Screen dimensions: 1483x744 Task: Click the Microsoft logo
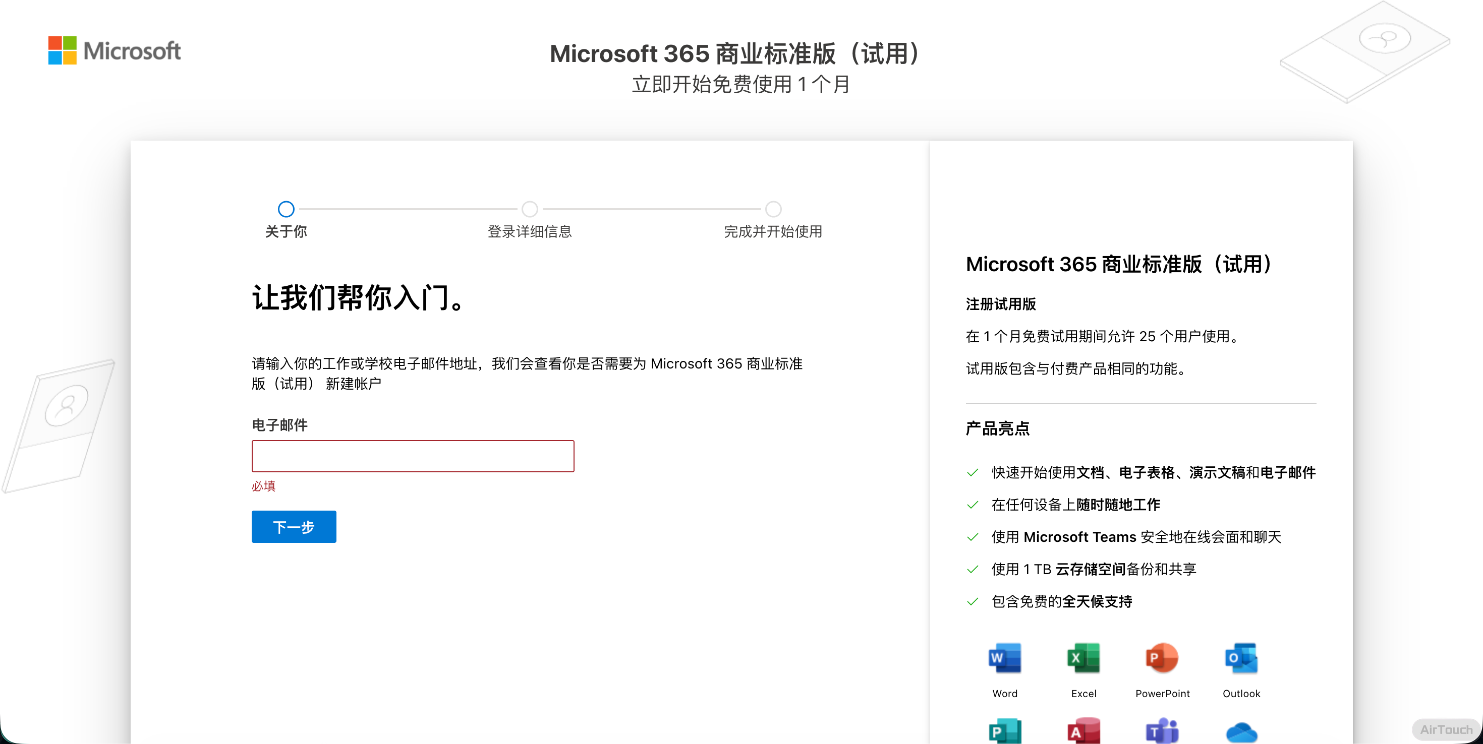tap(114, 50)
